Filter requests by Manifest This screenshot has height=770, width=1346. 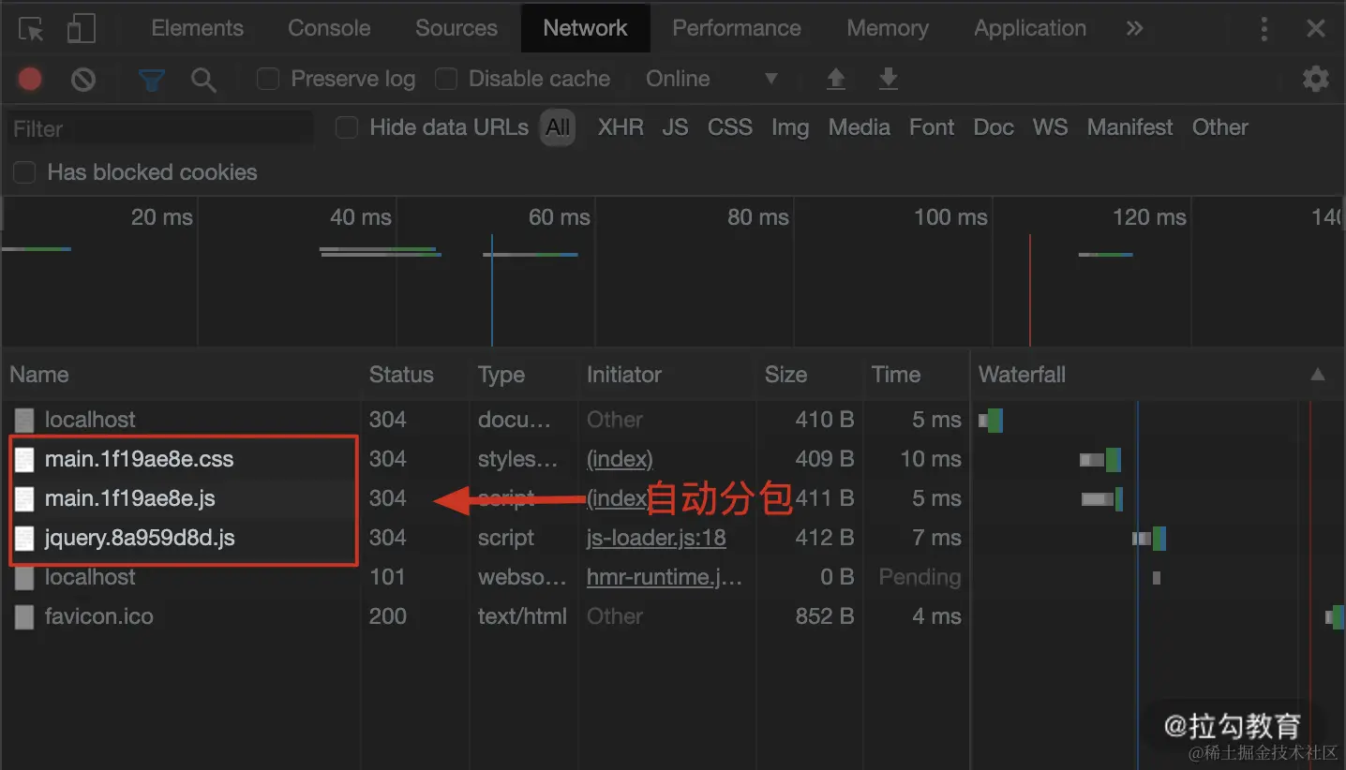coord(1129,127)
